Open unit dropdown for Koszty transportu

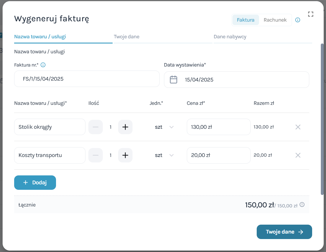pyautogui.click(x=164, y=155)
